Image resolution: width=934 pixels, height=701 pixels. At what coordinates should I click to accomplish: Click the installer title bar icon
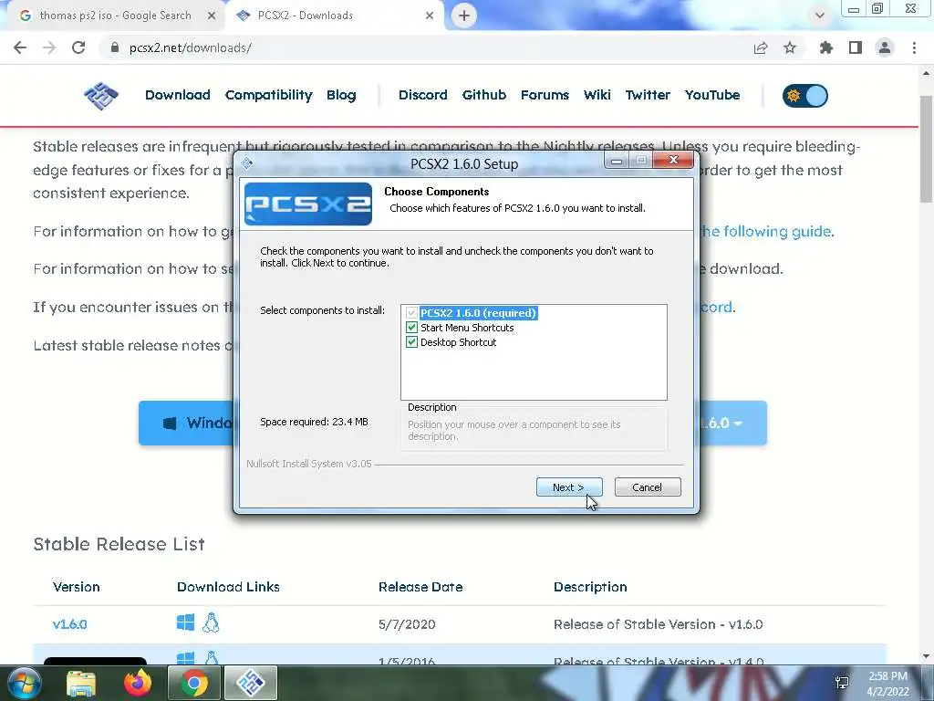pyautogui.click(x=247, y=163)
